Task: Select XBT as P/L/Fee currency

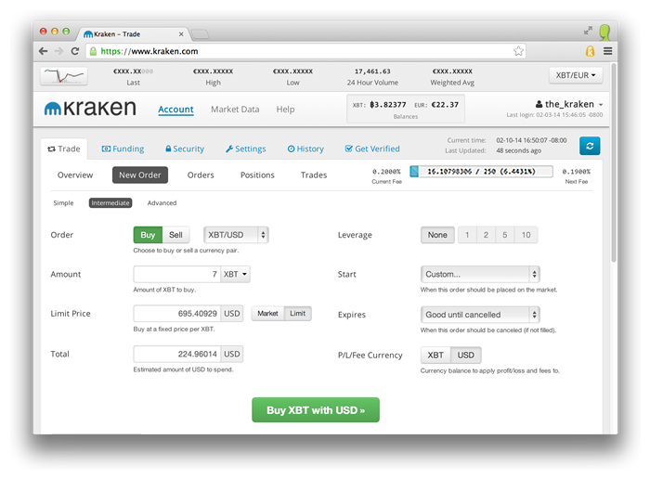Action: (x=435, y=356)
